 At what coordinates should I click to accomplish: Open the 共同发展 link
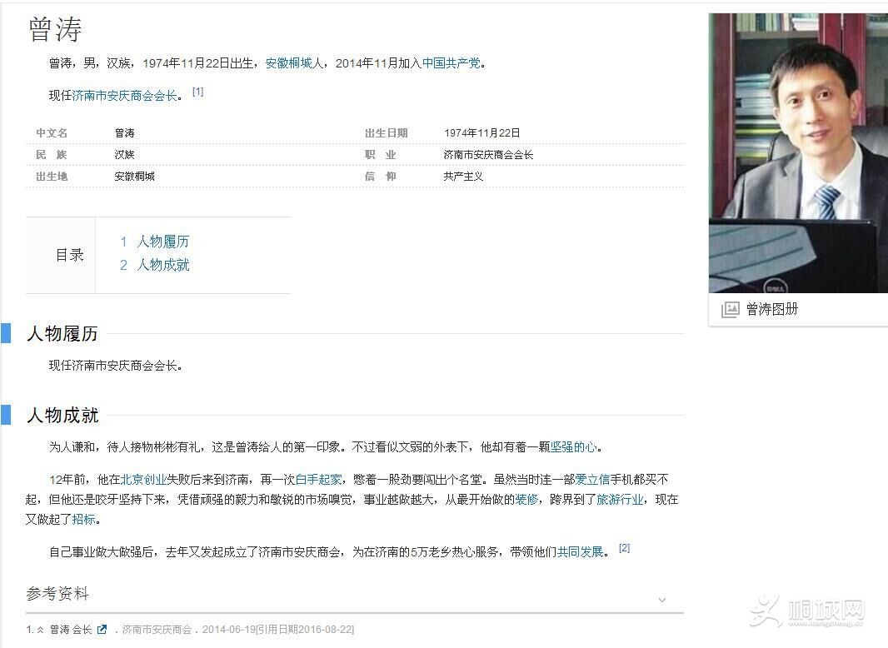[580, 552]
